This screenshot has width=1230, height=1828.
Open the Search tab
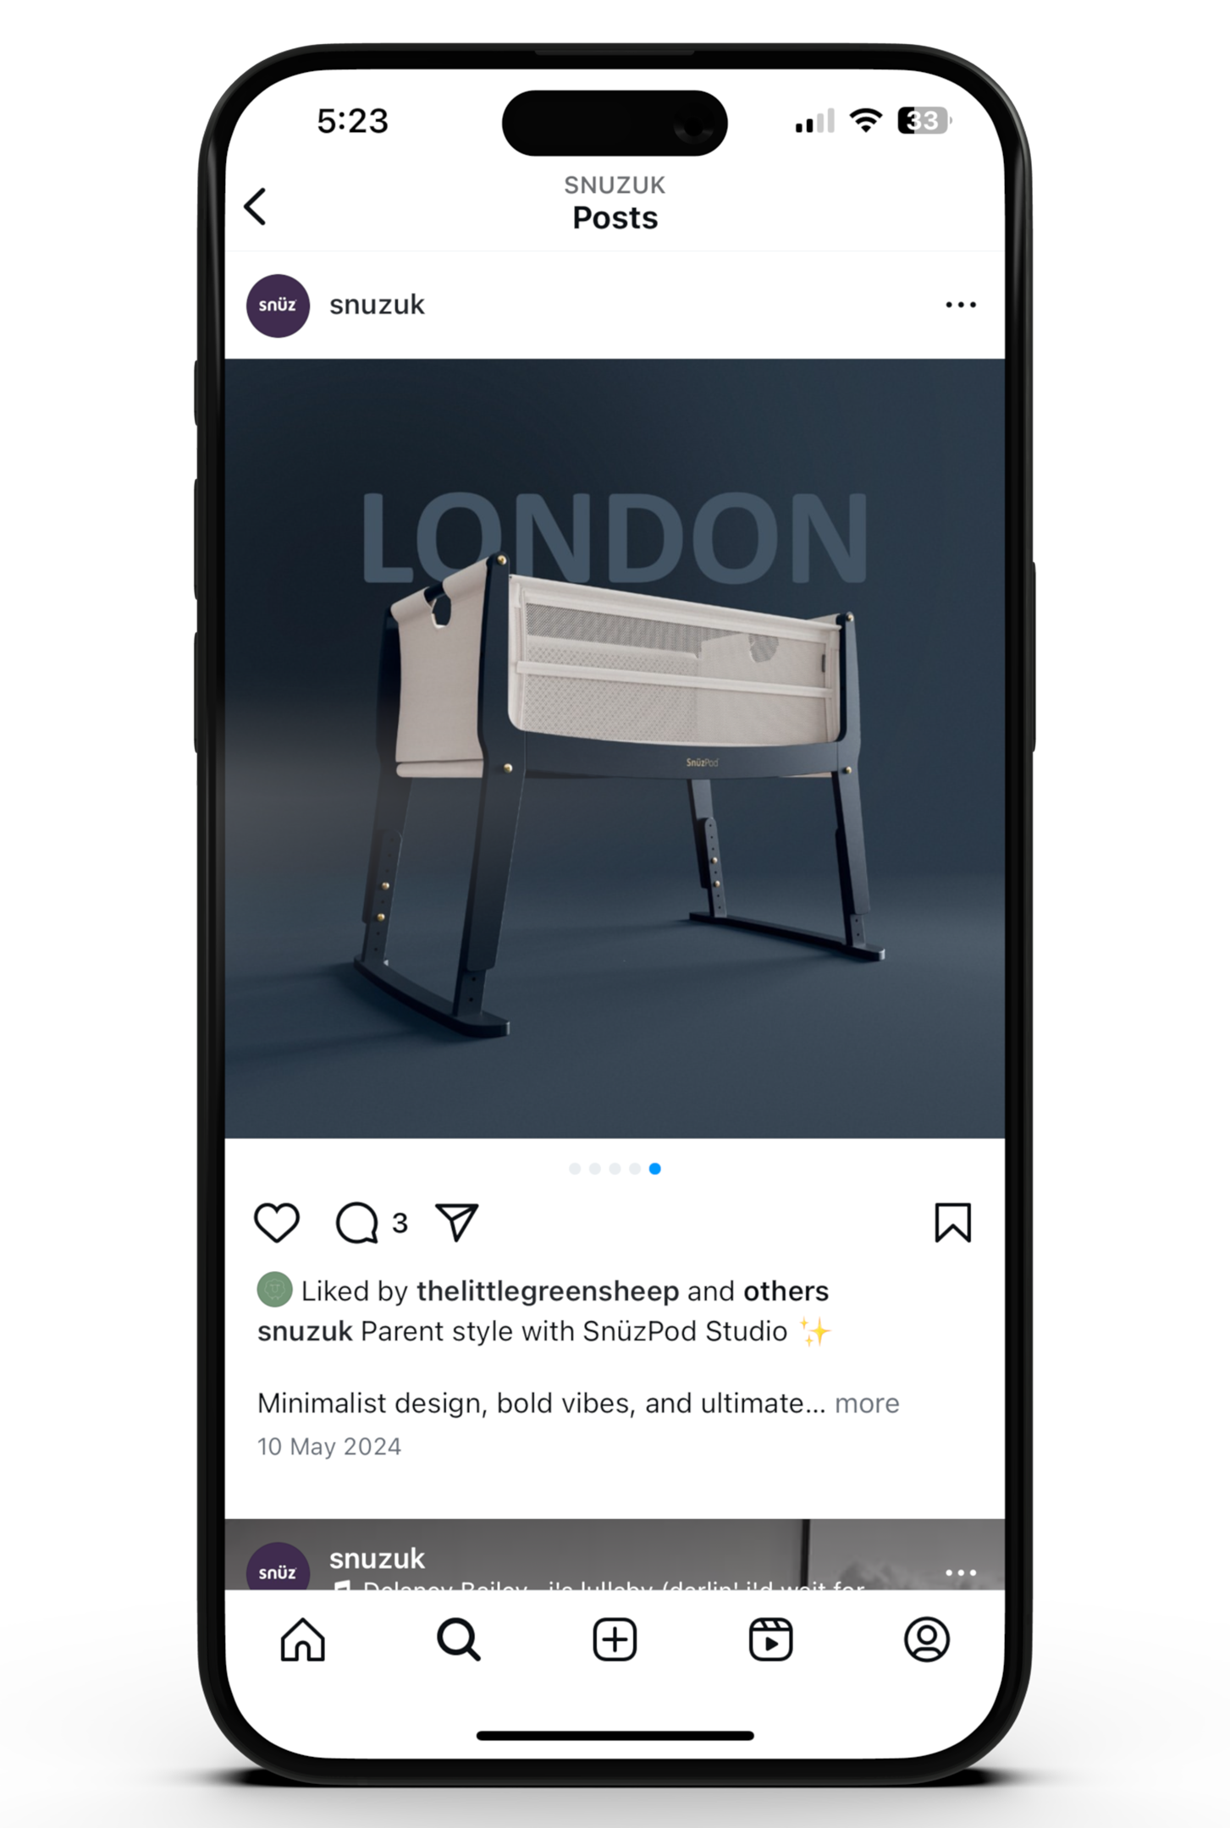click(x=459, y=1640)
